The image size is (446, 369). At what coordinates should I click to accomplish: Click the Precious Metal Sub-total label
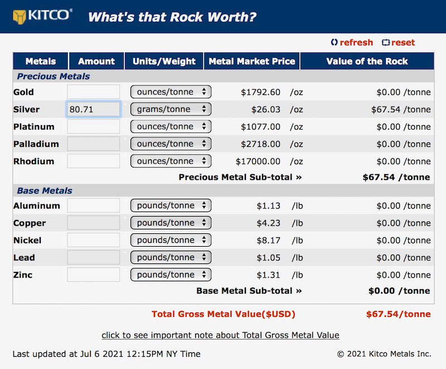(x=240, y=177)
